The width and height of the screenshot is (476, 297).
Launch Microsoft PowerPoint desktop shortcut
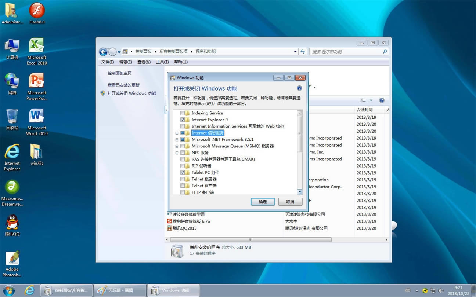37,87
